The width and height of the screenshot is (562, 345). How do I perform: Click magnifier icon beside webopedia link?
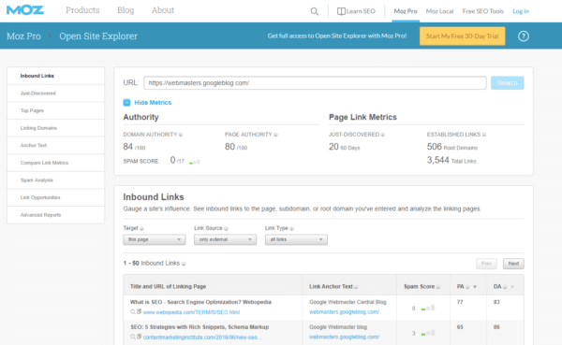tap(133, 312)
